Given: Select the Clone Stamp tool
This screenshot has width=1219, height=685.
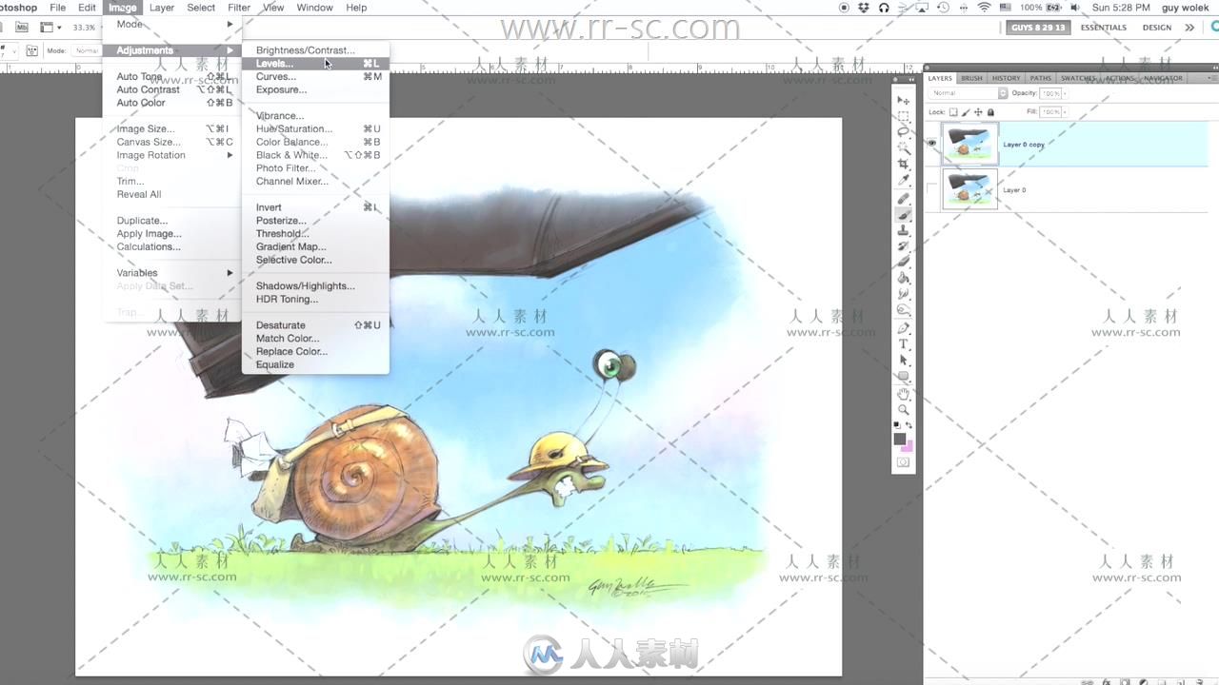Looking at the screenshot, I should click(904, 230).
